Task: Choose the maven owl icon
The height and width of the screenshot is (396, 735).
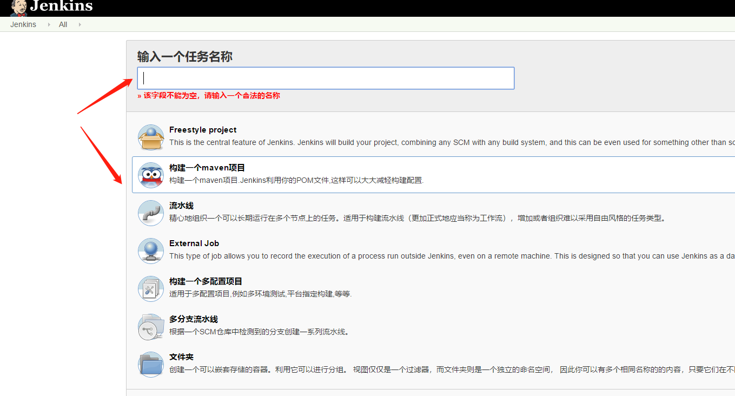Action: (151, 175)
